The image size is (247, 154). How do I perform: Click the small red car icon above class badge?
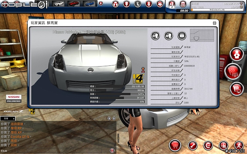[143, 70]
